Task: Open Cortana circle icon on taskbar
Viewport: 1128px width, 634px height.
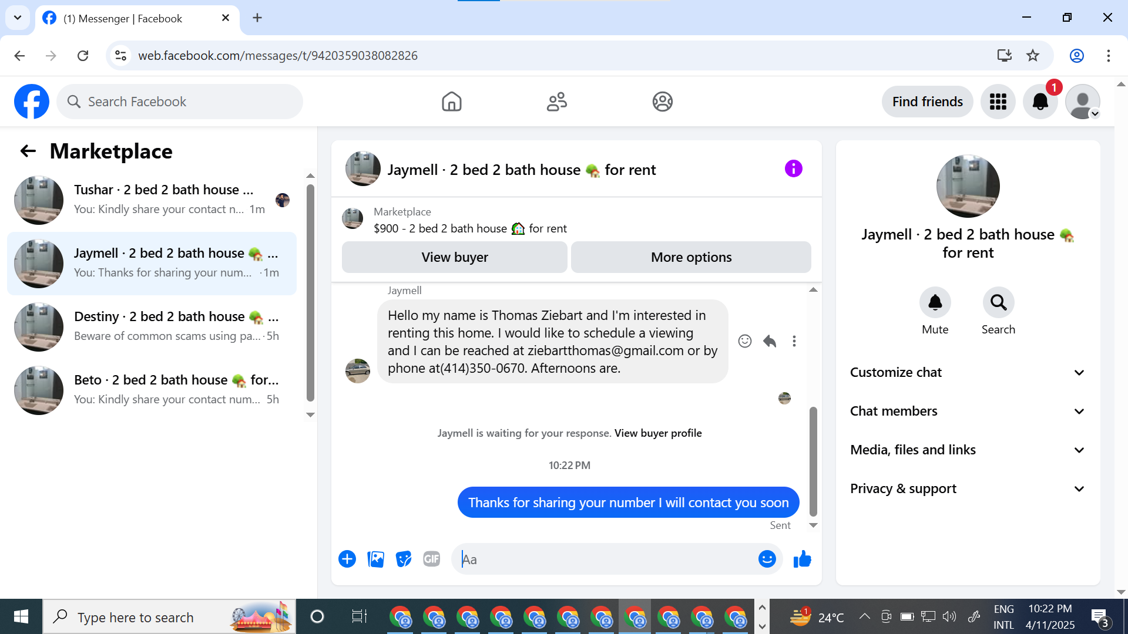Action: [317, 616]
